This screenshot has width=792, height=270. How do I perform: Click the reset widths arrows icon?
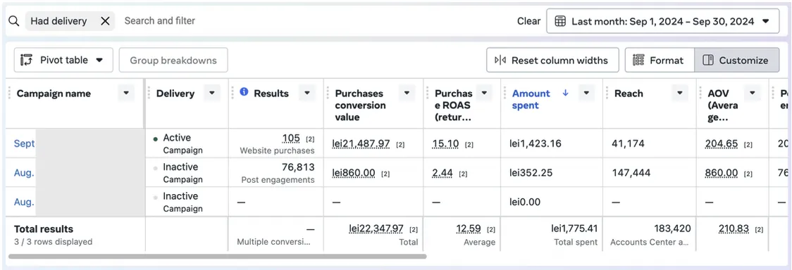(x=500, y=60)
